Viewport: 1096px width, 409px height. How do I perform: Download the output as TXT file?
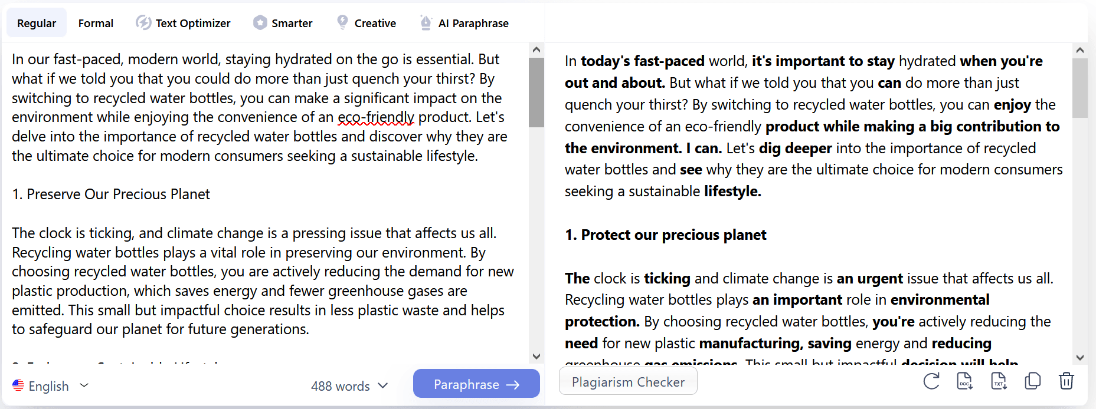[999, 381]
